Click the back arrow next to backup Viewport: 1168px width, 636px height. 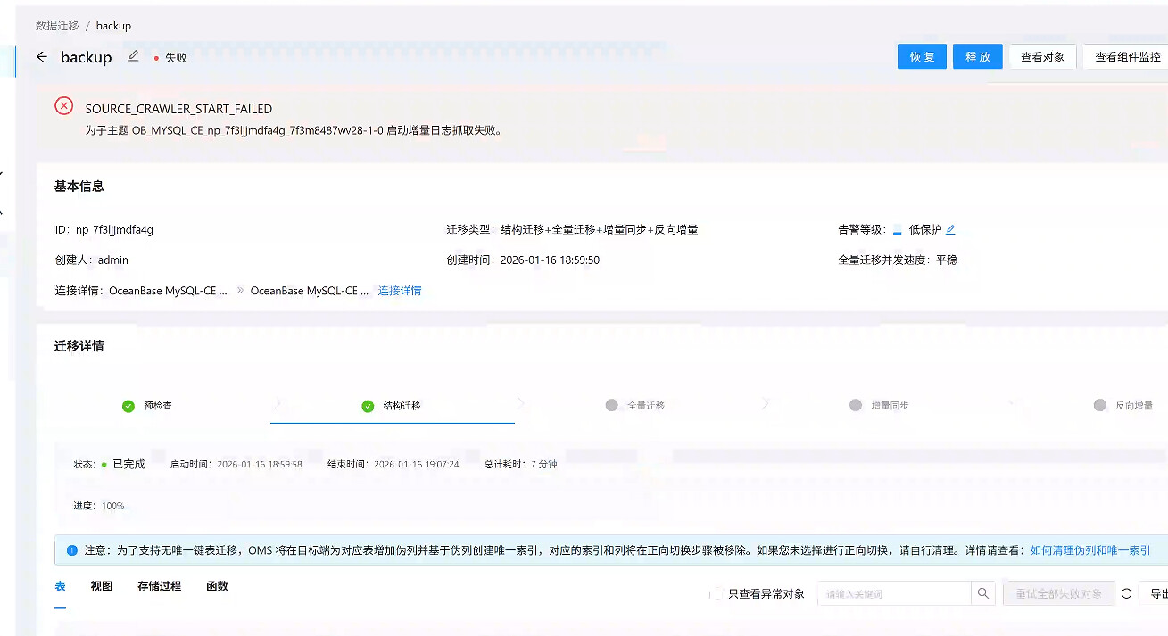(x=42, y=57)
